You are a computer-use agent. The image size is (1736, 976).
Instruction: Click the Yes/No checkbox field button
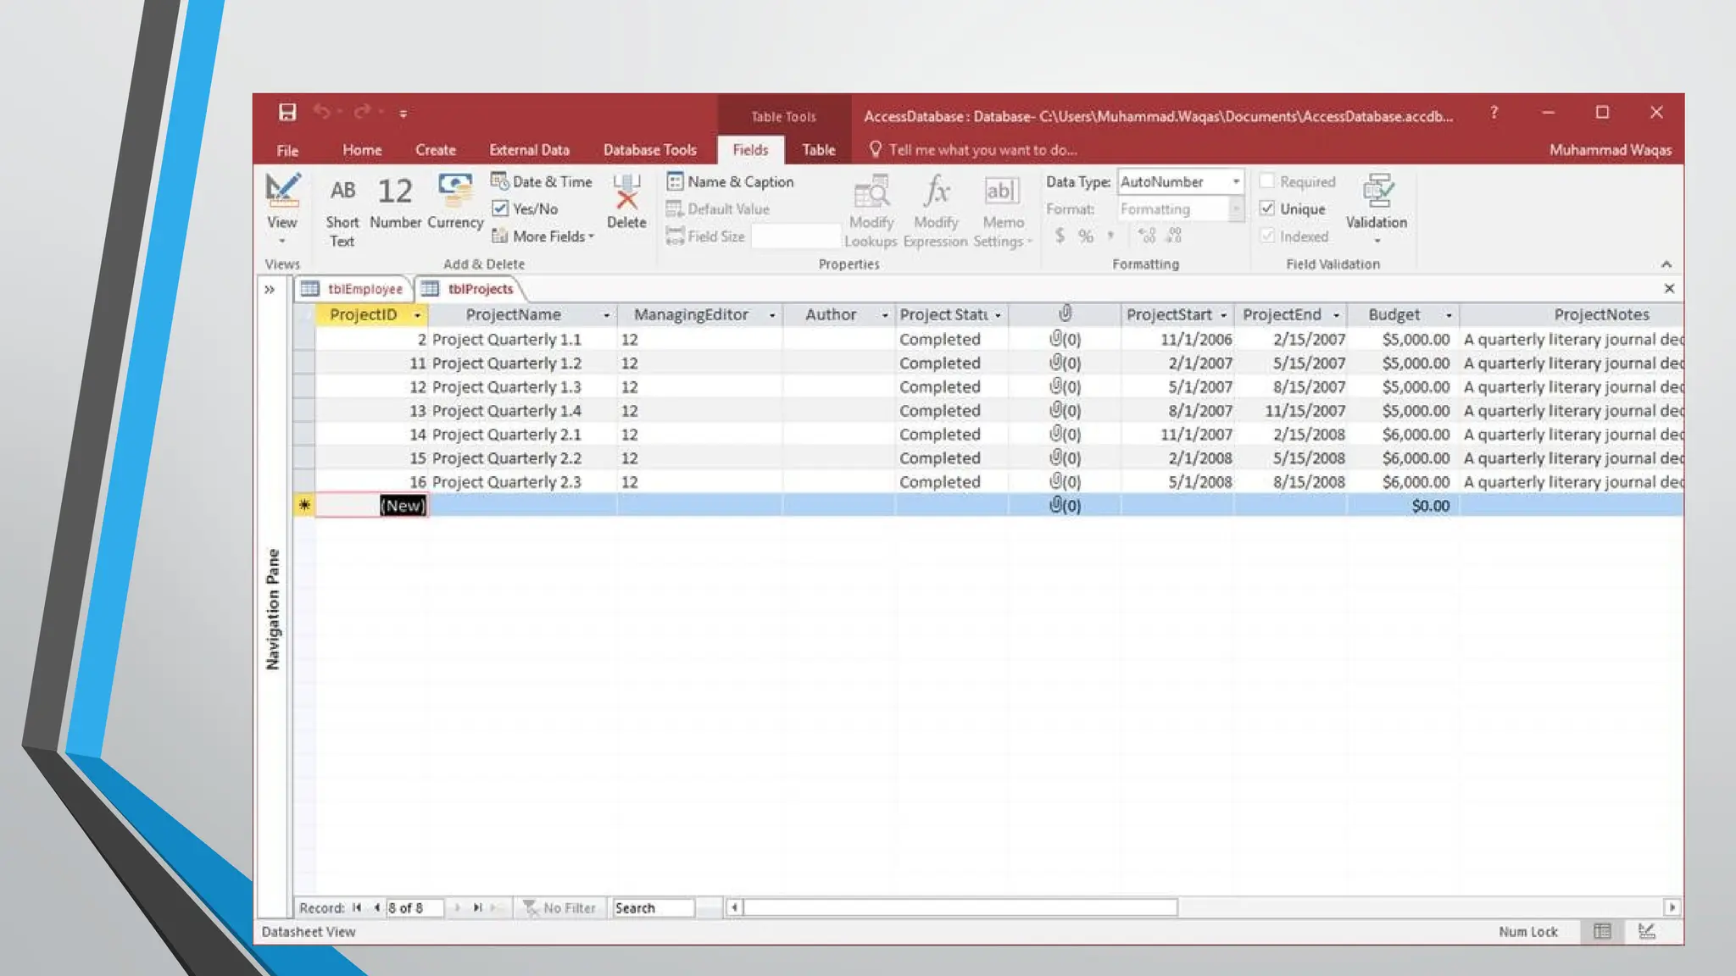pos(526,208)
